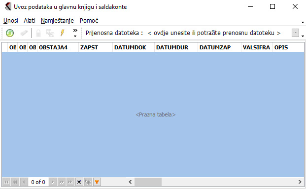Click the copy tables icon in toolbar
This screenshot has width=306, height=189.
50,33
